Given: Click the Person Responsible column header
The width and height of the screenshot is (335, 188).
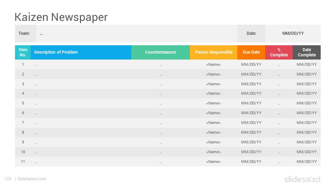Looking at the screenshot, I should click(x=214, y=52).
